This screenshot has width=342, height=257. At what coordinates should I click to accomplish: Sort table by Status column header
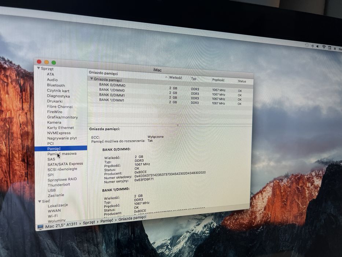point(242,81)
